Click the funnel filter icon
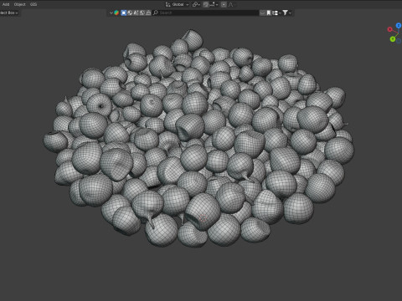The width and height of the screenshot is (402, 301). tap(285, 13)
